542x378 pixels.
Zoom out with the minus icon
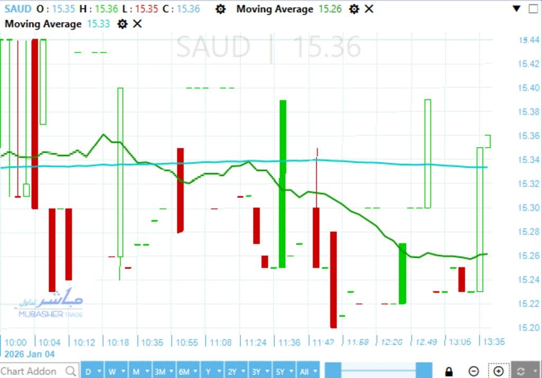[x=474, y=371]
